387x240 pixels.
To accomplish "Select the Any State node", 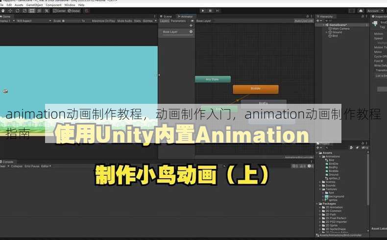I will tap(213, 79).
